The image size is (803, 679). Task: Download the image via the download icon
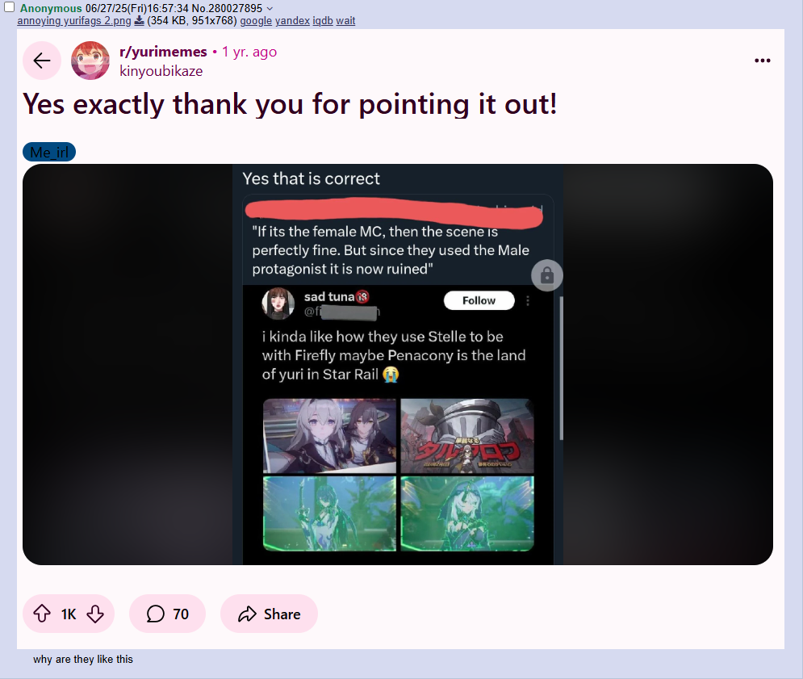(x=139, y=20)
